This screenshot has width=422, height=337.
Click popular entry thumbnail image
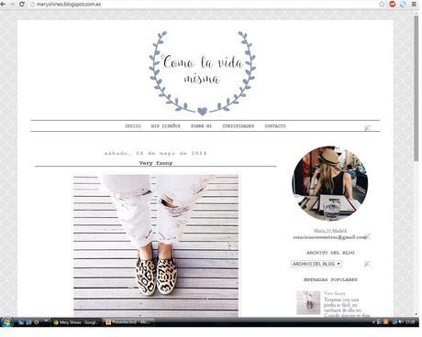coord(308,302)
